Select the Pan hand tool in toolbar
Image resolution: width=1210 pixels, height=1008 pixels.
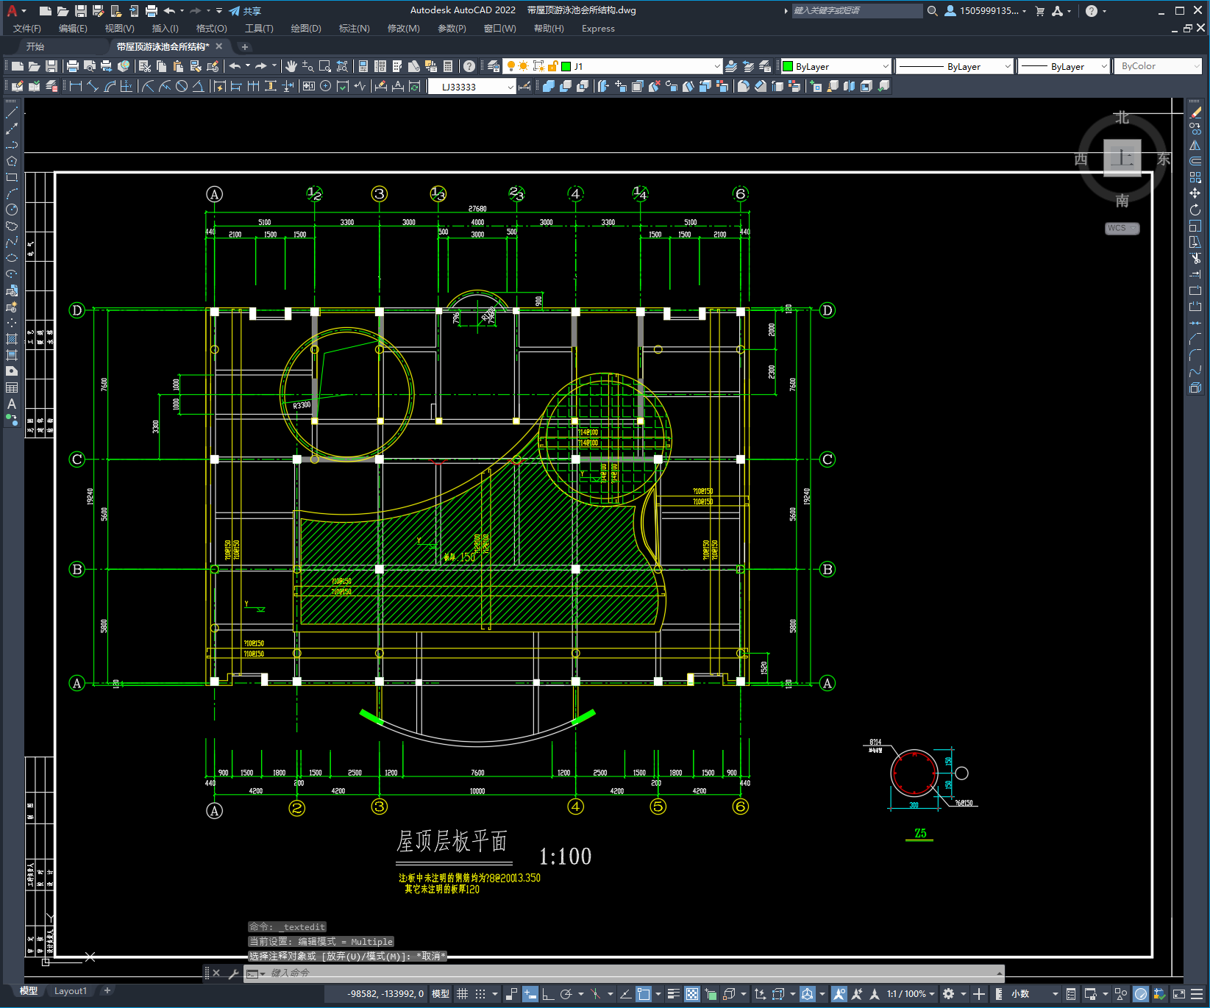[x=291, y=66]
